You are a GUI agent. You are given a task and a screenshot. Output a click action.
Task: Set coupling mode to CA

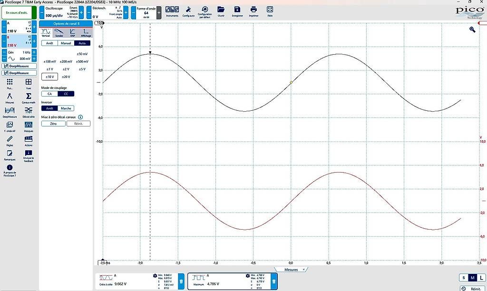[49, 94]
